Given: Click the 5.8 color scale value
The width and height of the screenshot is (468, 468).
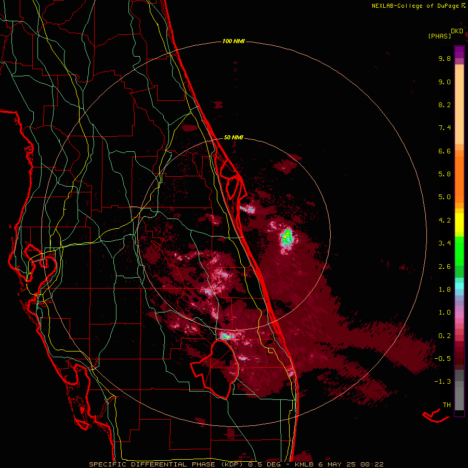Looking at the screenshot, I should point(445,174).
